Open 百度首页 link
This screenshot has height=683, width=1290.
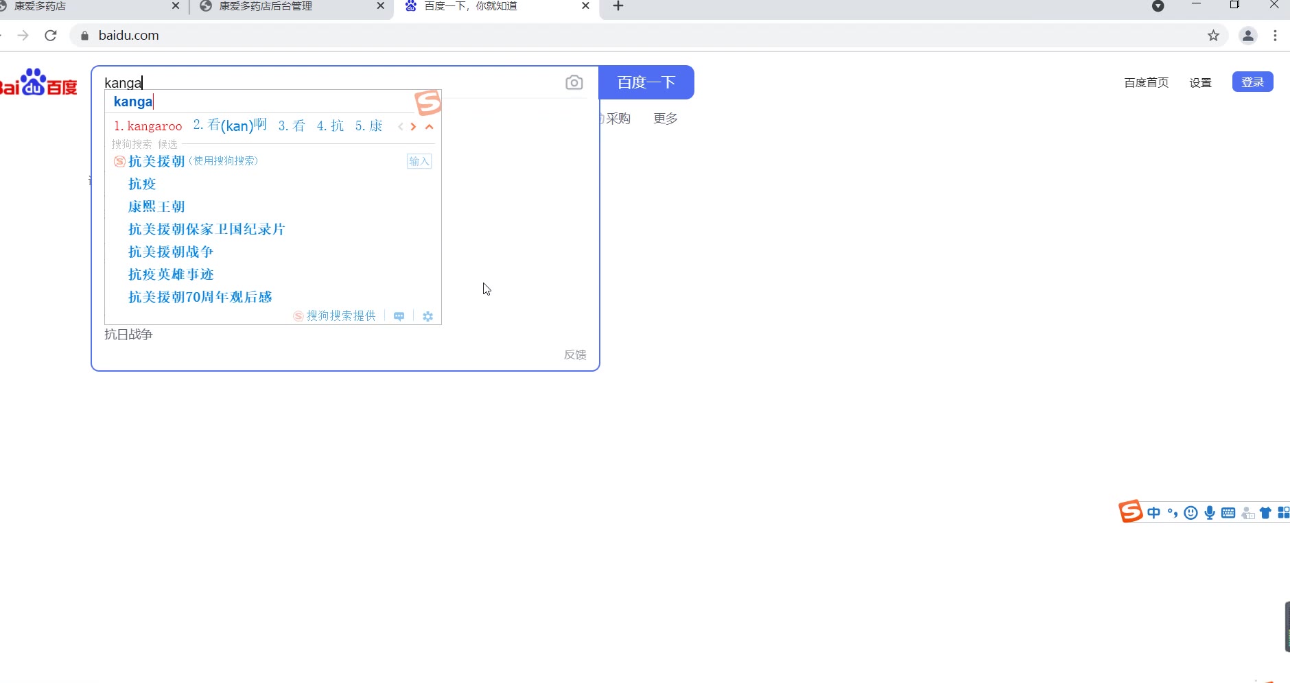(1147, 83)
